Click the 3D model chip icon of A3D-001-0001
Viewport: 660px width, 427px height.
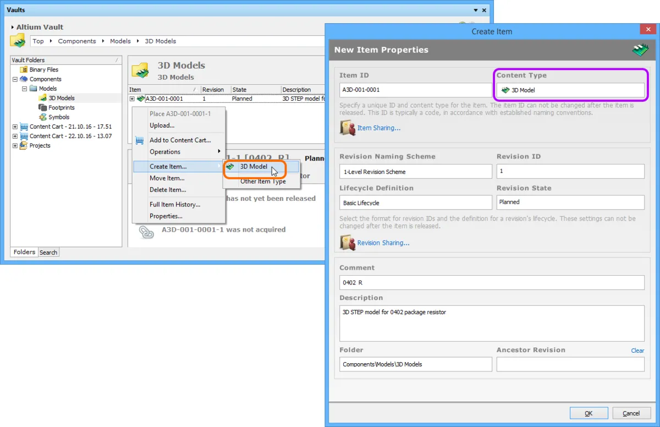(x=141, y=98)
